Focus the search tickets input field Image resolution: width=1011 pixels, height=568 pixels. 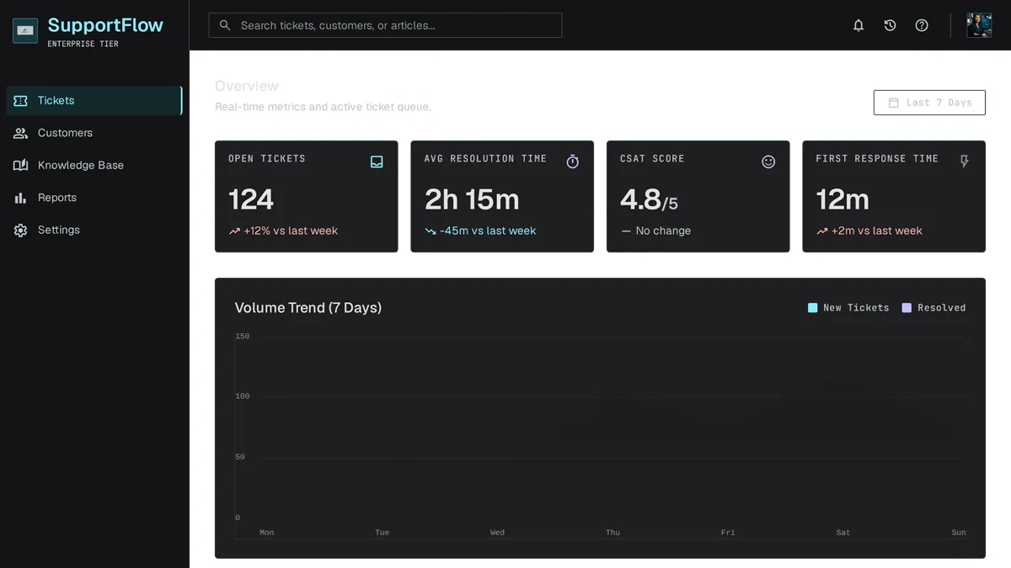click(x=385, y=25)
